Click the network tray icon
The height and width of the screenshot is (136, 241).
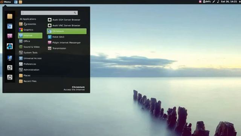214,2
